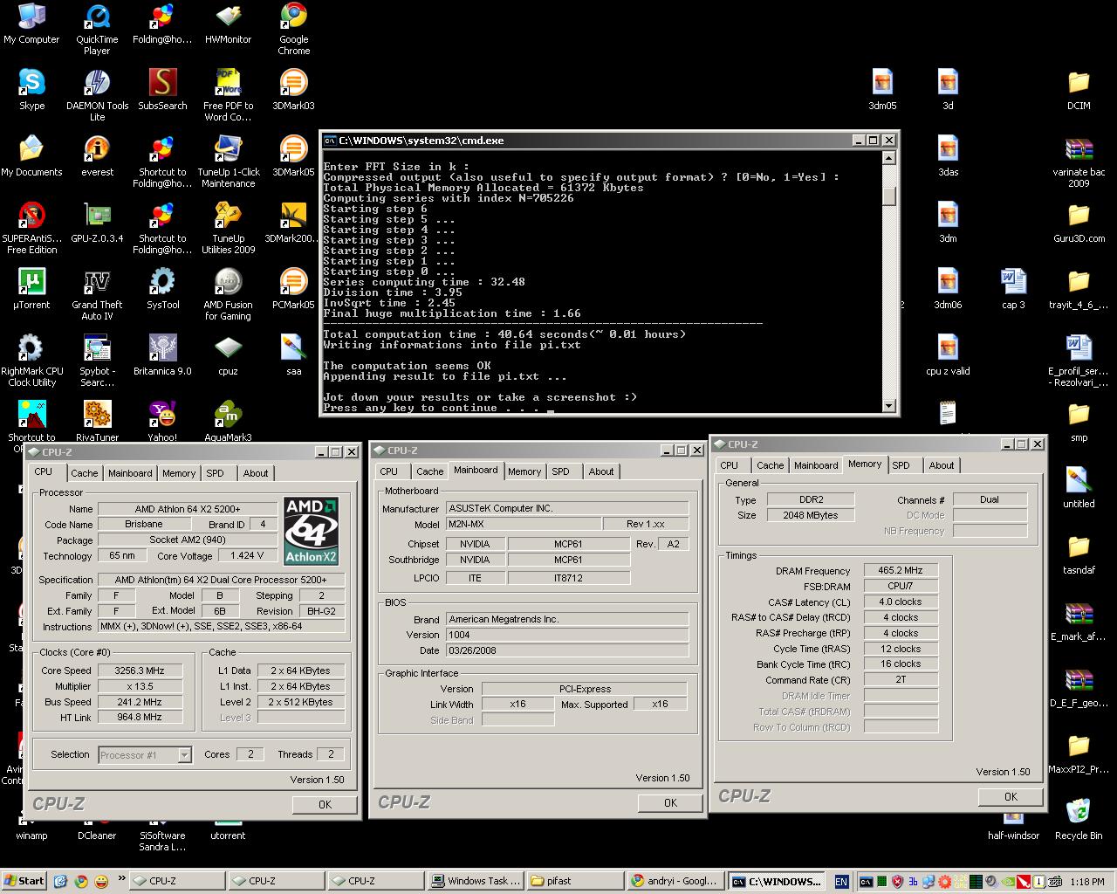Click OK in the middle CPU-Z window
Image resolution: width=1117 pixels, height=894 pixels.
[670, 802]
